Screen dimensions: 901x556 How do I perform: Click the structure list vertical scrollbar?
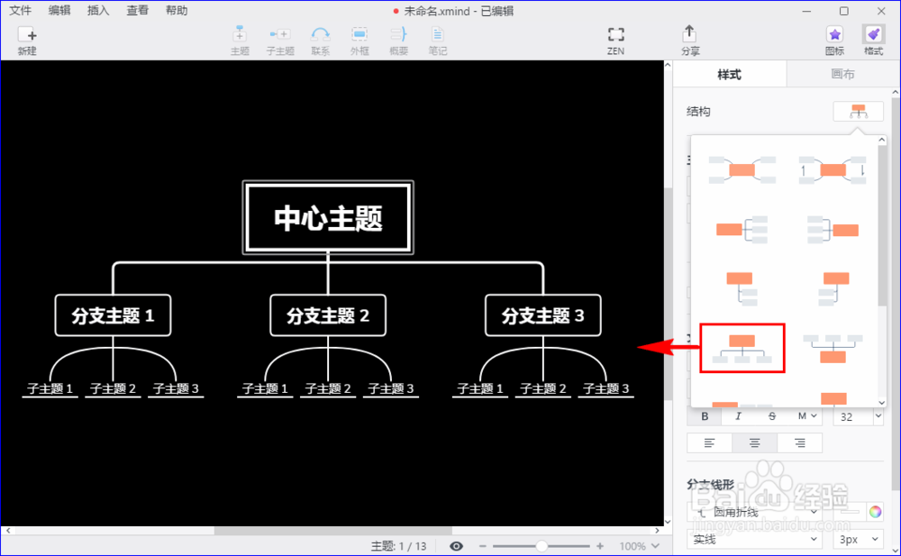pos(882,226)
